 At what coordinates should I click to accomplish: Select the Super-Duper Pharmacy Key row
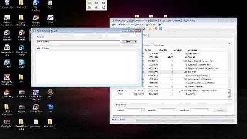185,61
